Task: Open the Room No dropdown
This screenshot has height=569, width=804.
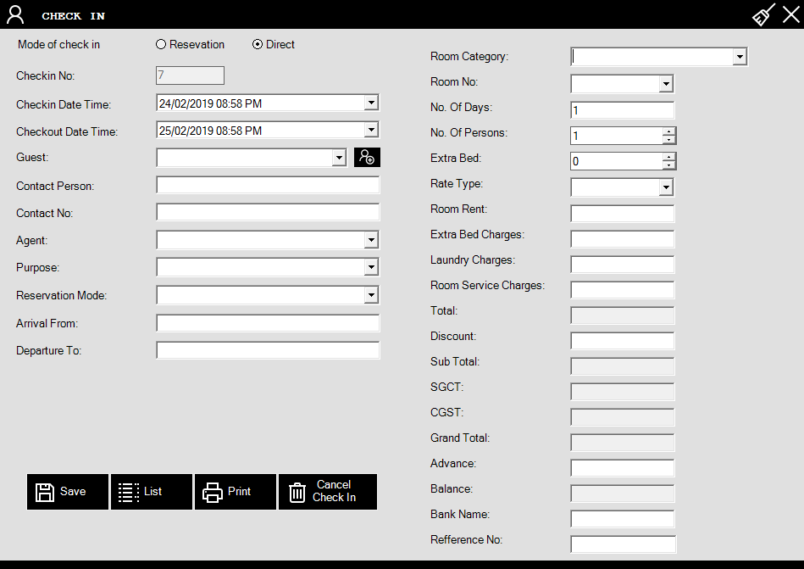Action: (666, 84)
